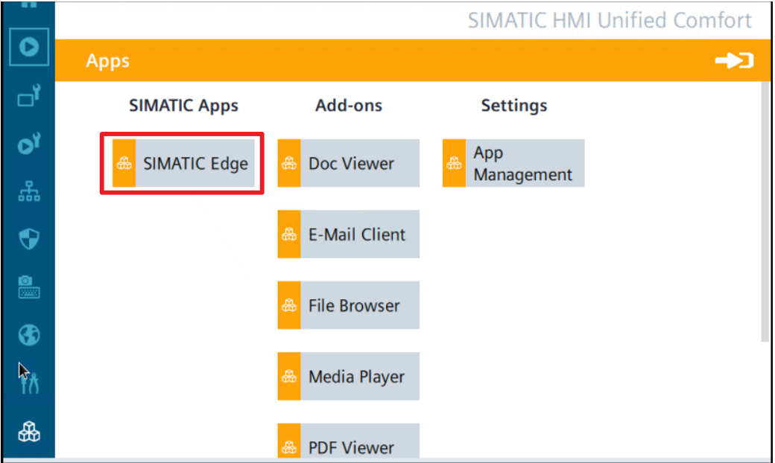Click the logout arrow icon in Apps header

[x=734, y=61]
